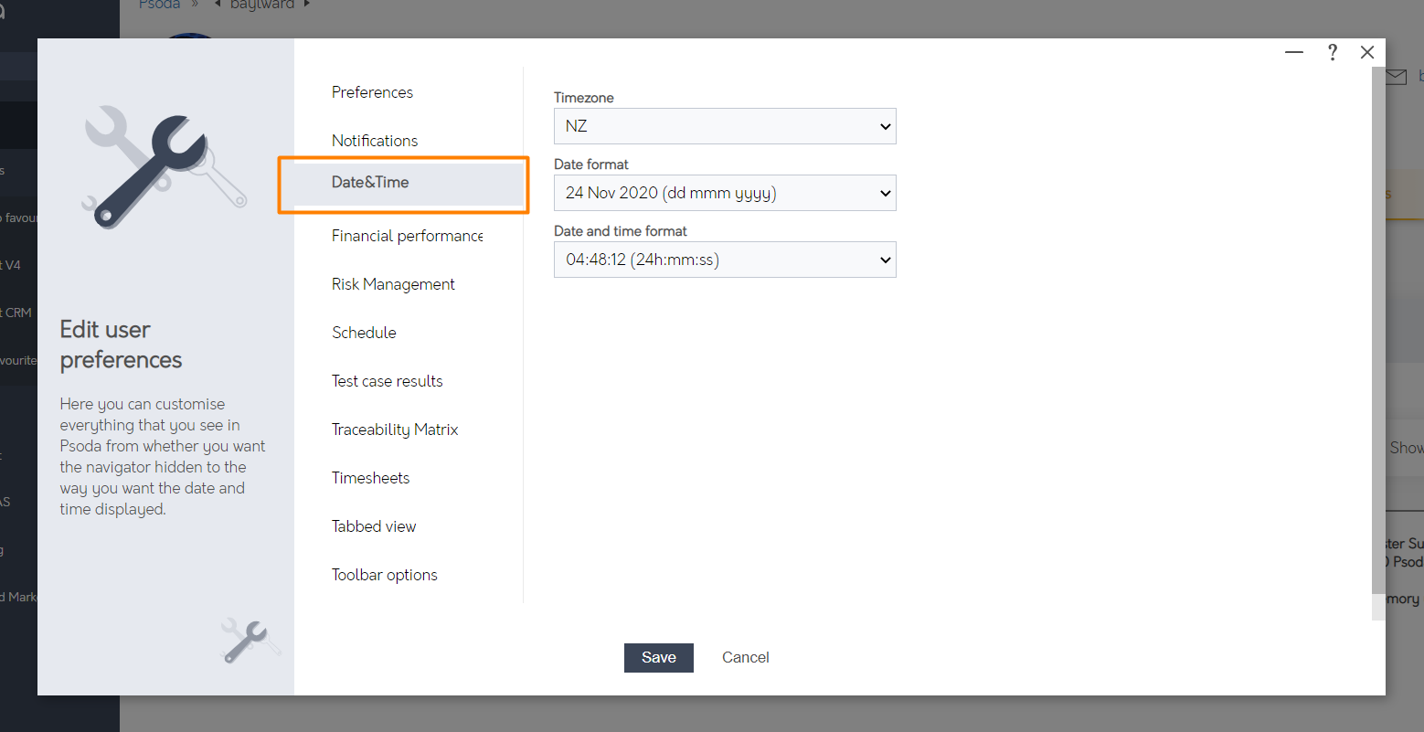Open the Date format dropdown

click(x=724, y=193)
